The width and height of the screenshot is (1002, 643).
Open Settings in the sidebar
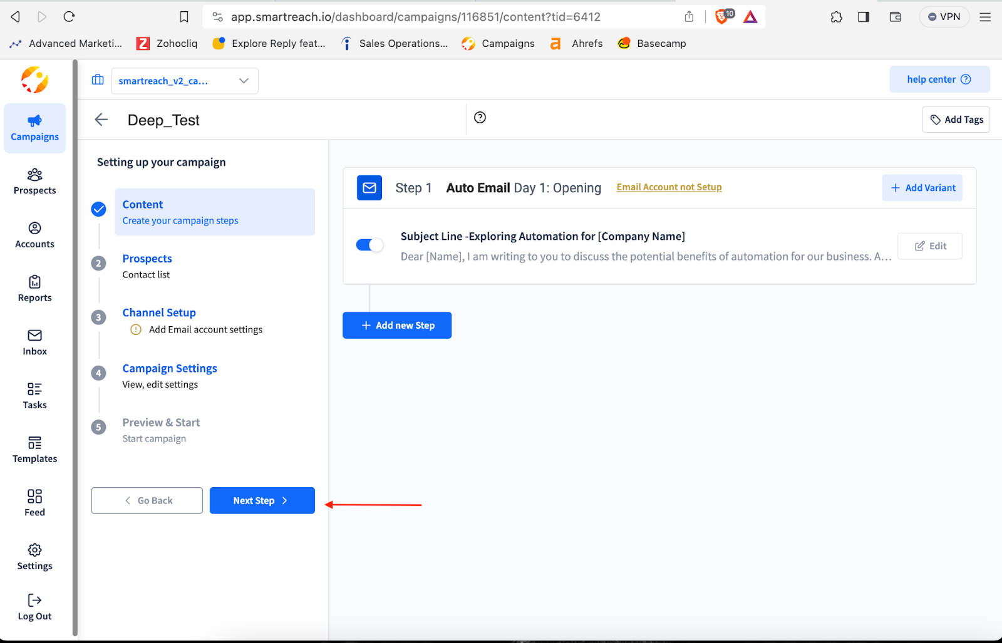pyautogui.click(x=34, y=557)
